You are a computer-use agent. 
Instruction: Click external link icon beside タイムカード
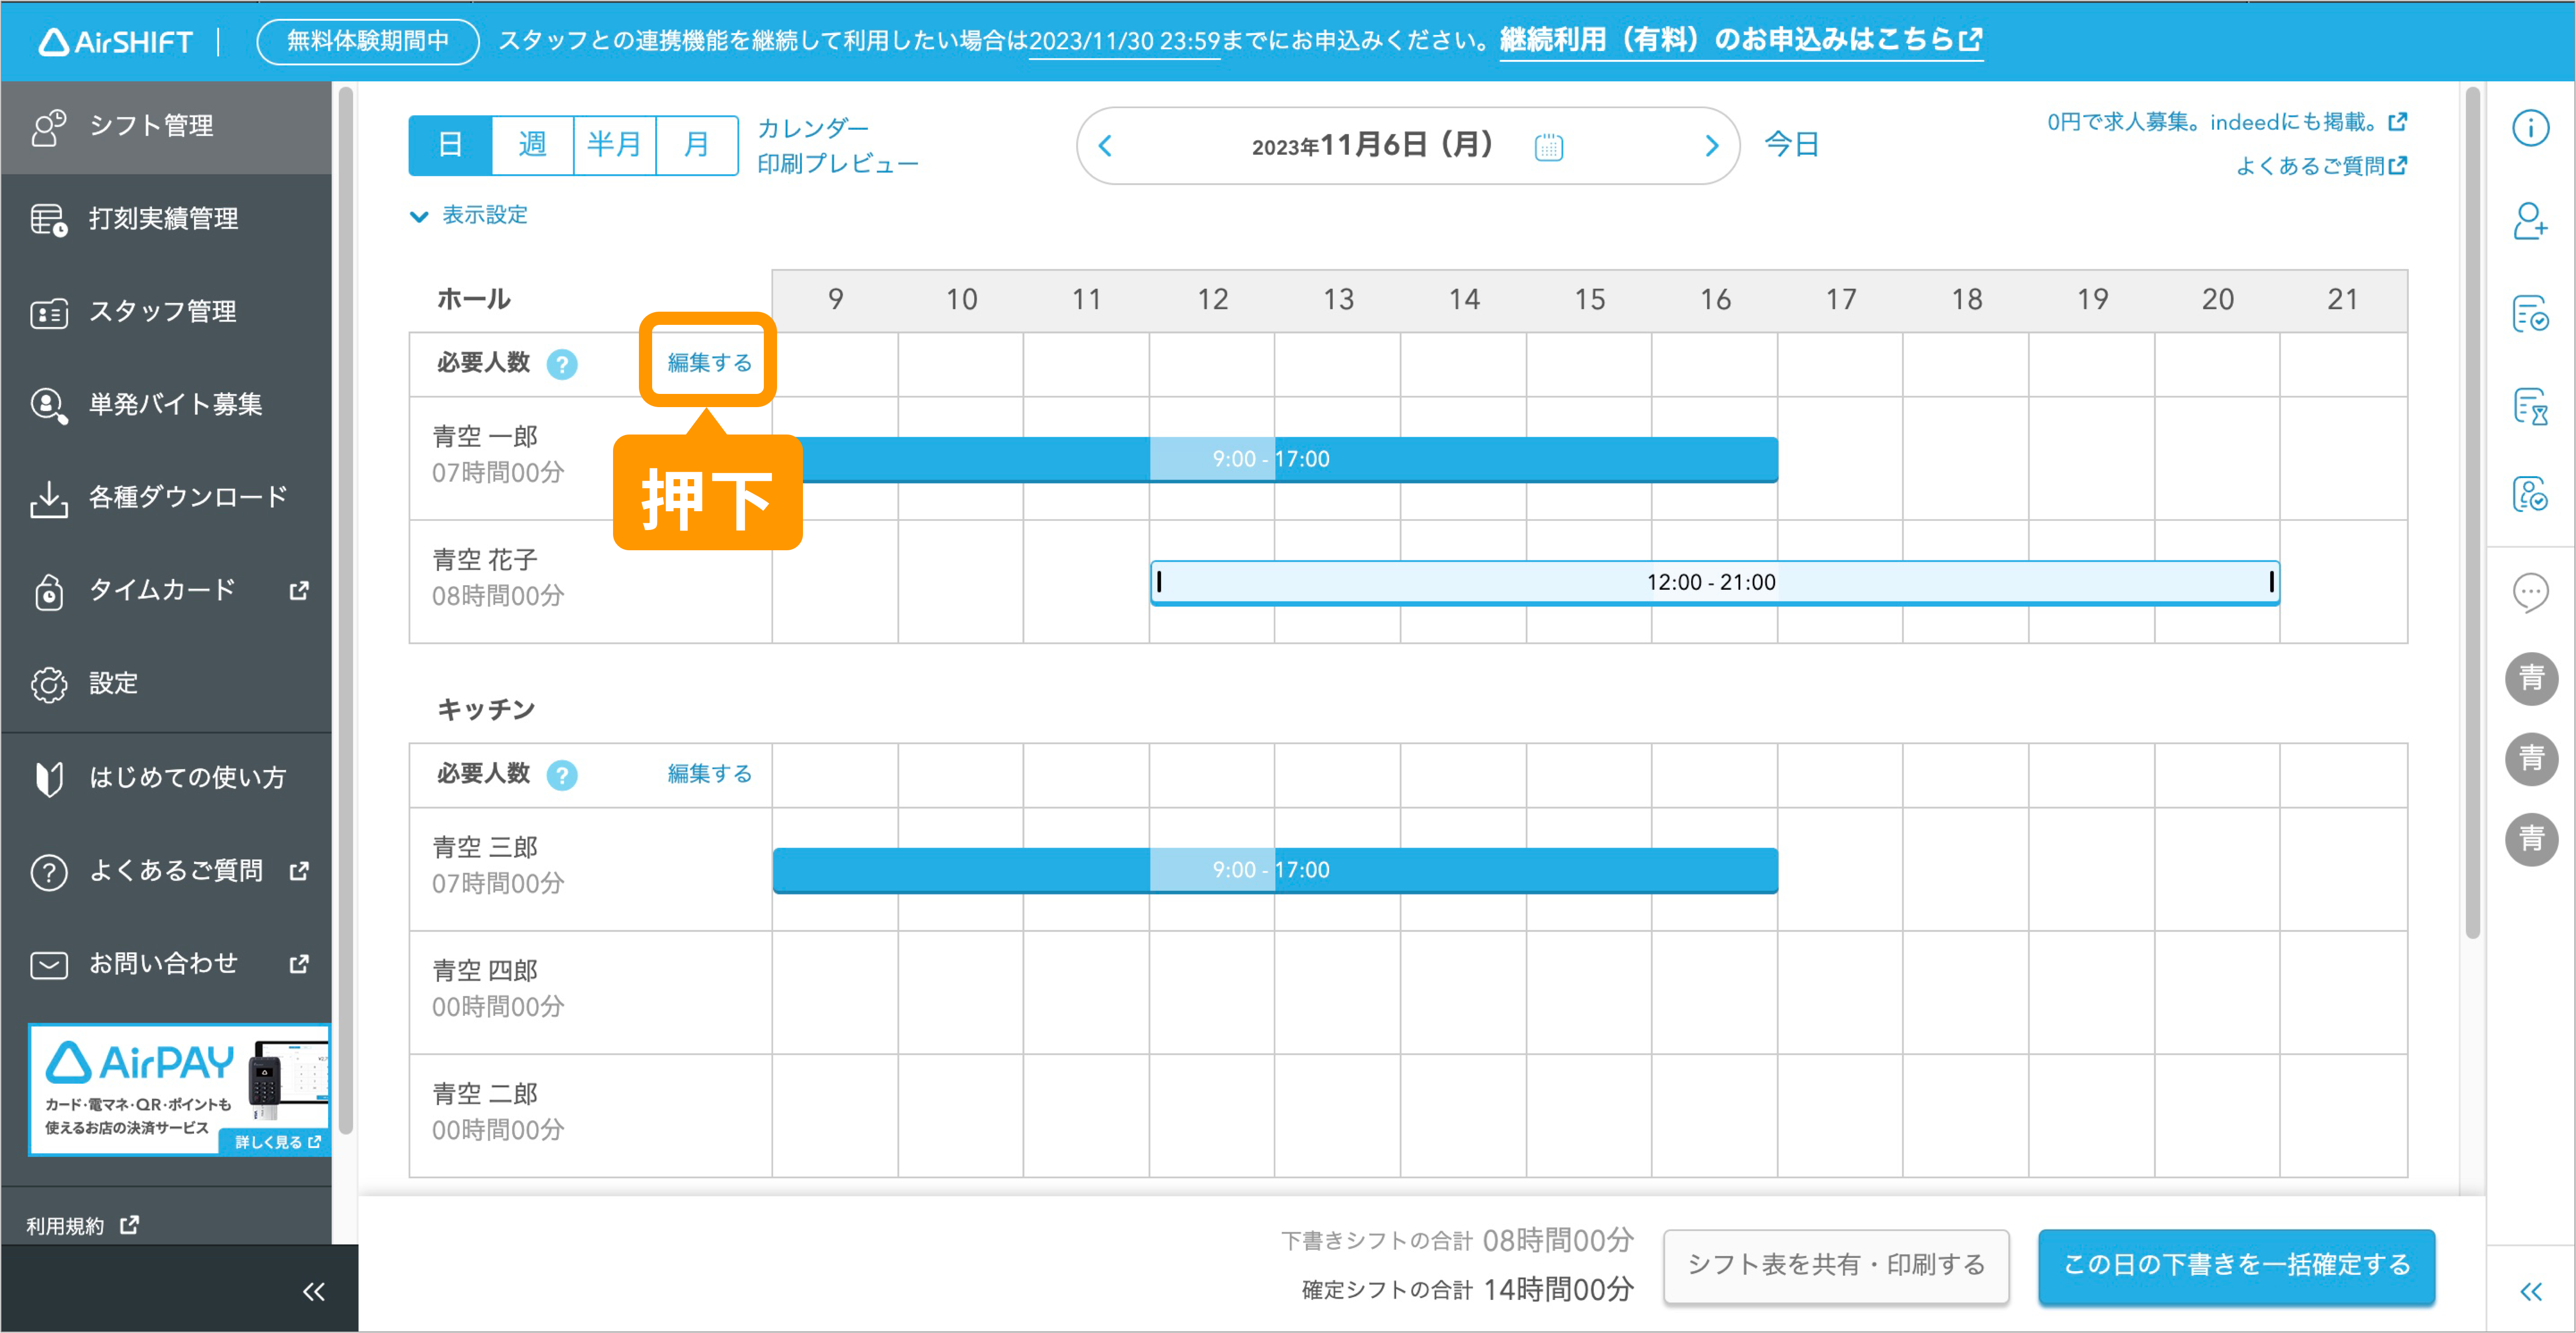[x=298, y=591]
